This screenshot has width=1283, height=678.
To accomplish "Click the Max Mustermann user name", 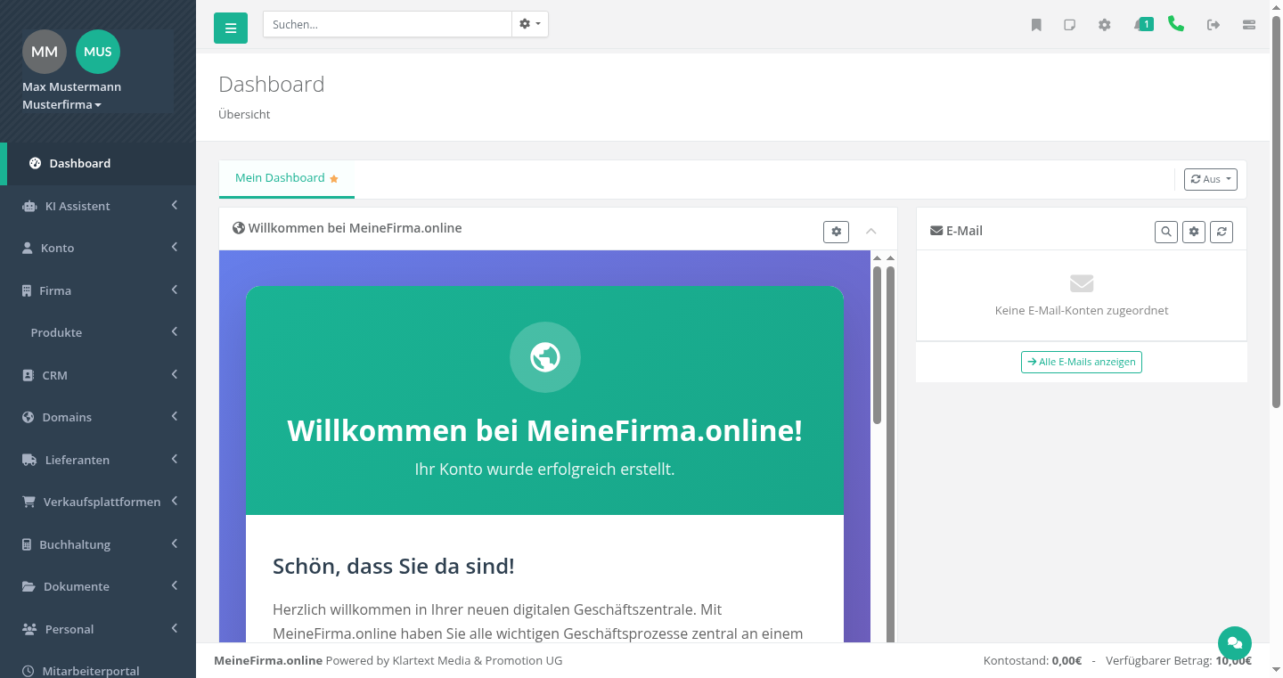I will click(x=71, y=86).
